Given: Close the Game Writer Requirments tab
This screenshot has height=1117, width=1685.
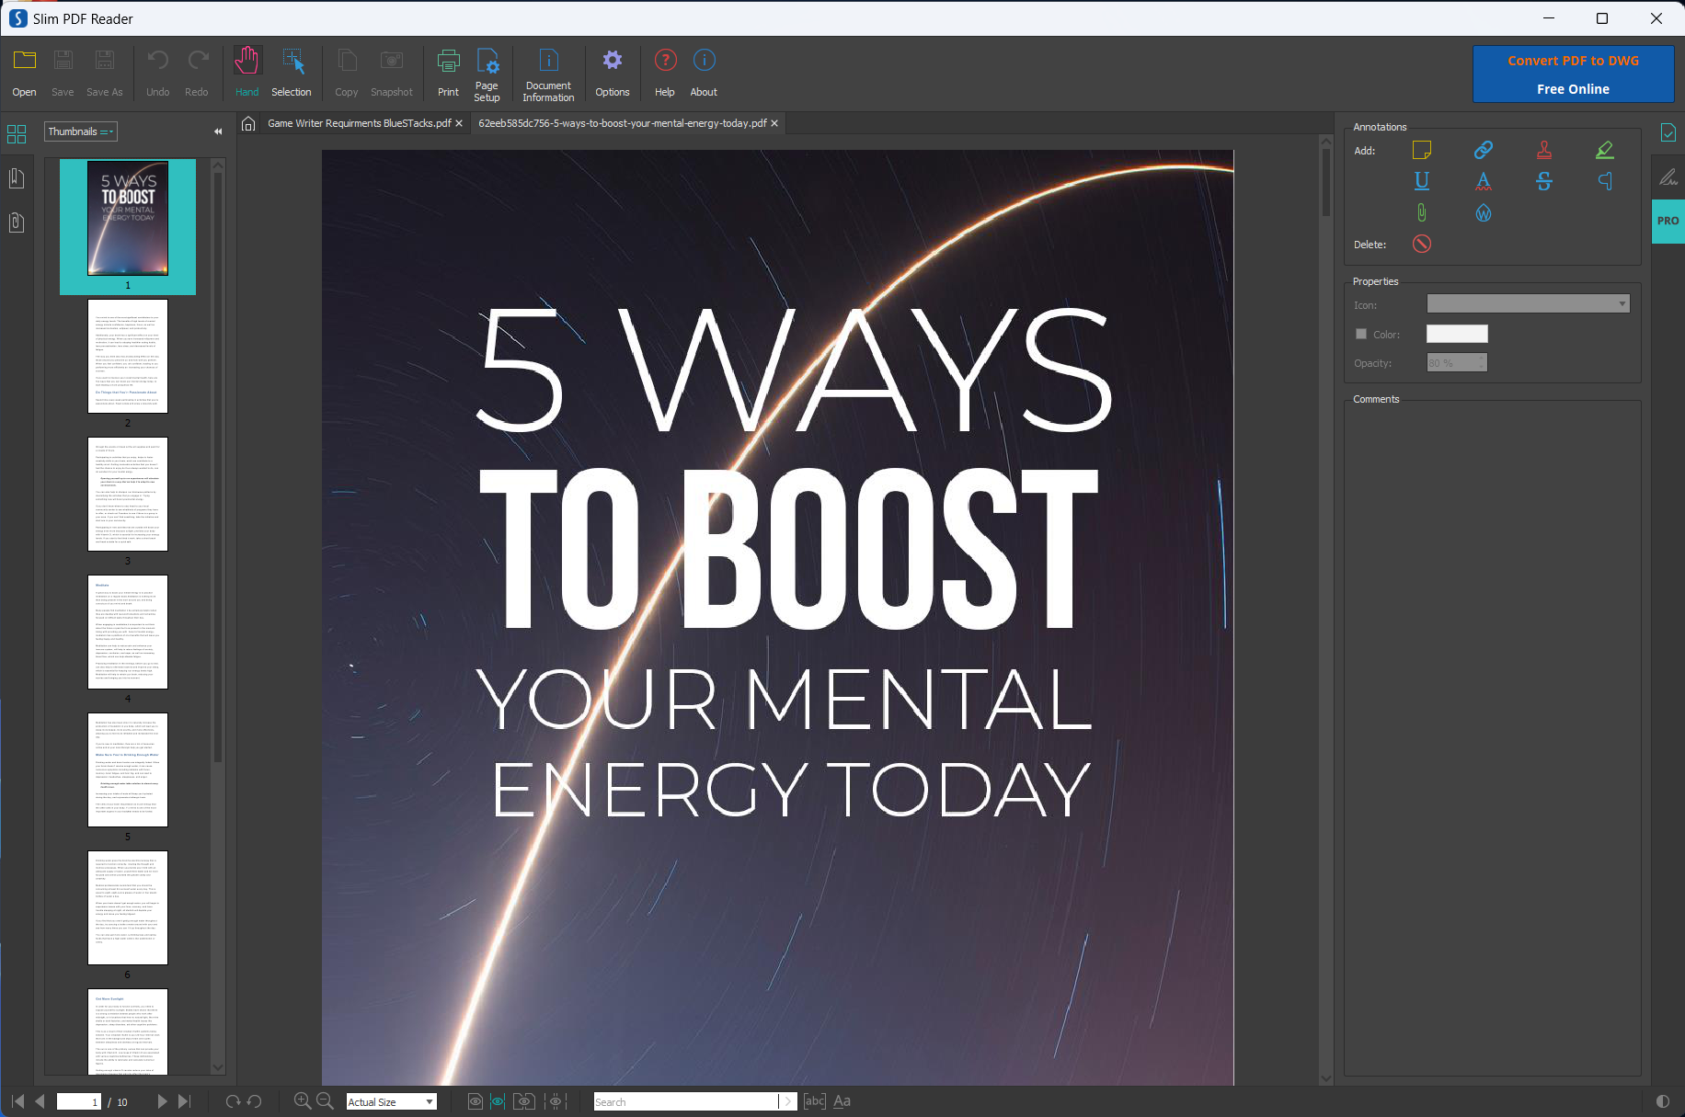Looking at the screenshot, I should [459, 123].
